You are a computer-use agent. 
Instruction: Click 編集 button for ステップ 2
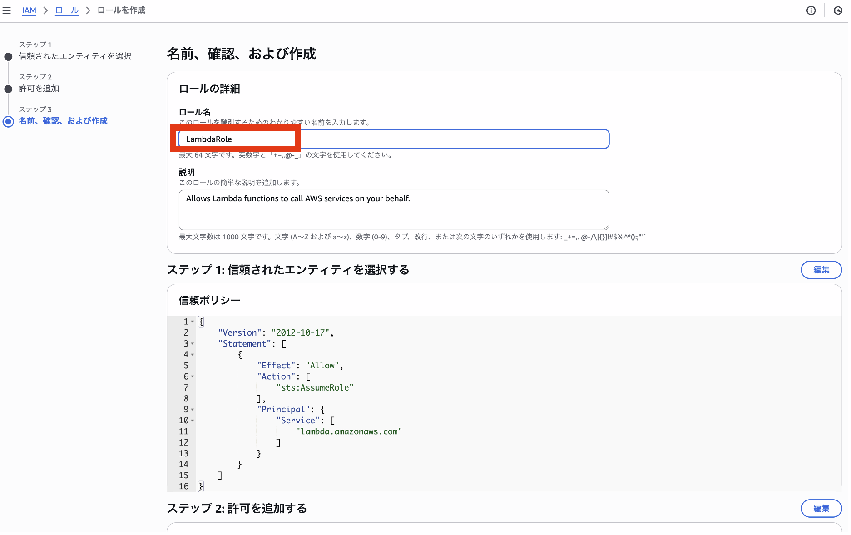[821, 508]
